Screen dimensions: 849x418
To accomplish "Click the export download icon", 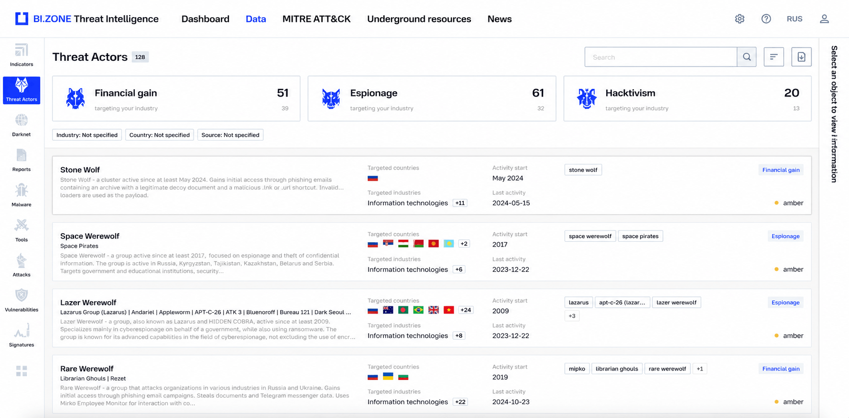I will click(801, 57).
